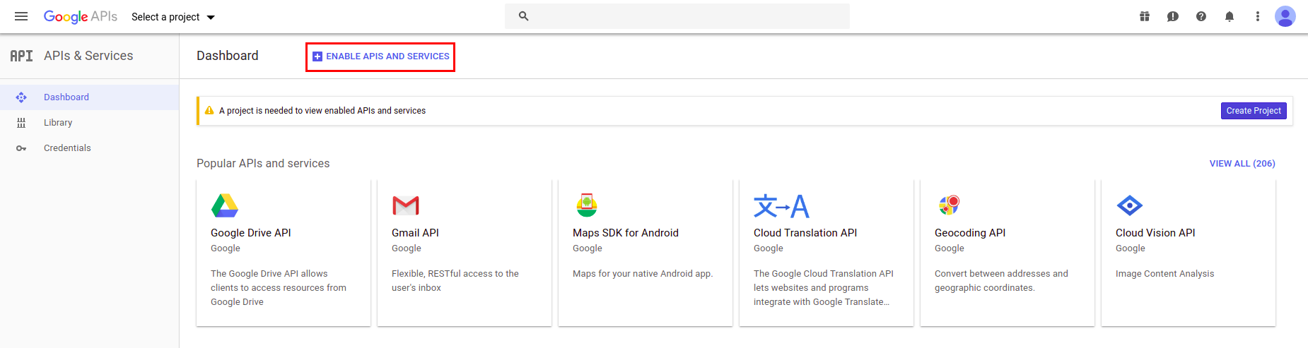Open the send feedback icon

[x=1173, y=16]
